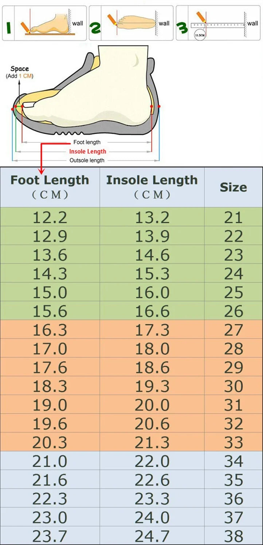Select the Foot Length (CM) column header
This screenshot has width=263, height=545.
click(x=50, y=187)
